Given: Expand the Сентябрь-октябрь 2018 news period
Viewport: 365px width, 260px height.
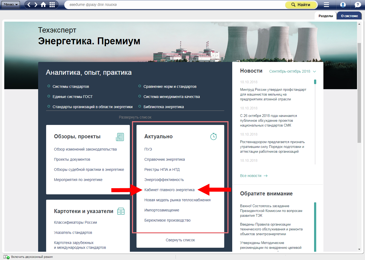Looking at the screenshot, I should pos(292,71).
